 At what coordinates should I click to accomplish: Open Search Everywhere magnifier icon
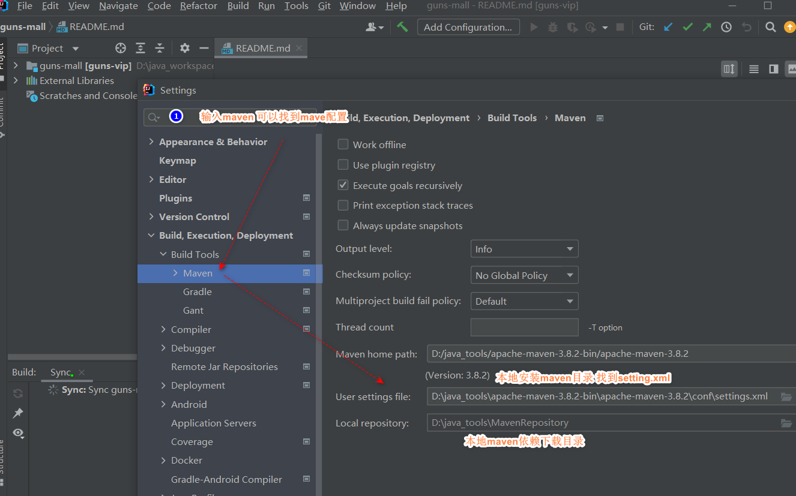(770, 27)
